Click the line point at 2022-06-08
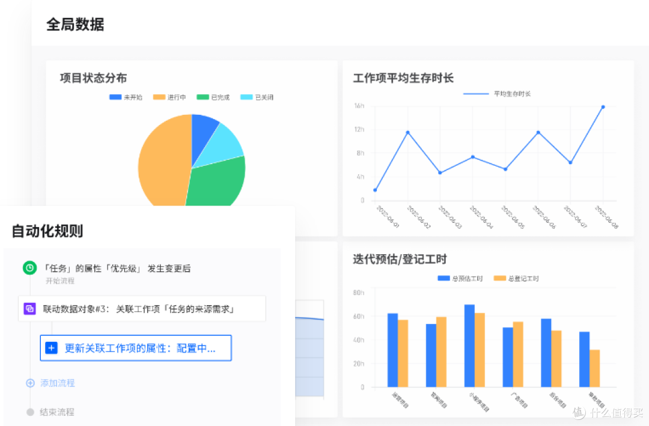 [603, 107]
